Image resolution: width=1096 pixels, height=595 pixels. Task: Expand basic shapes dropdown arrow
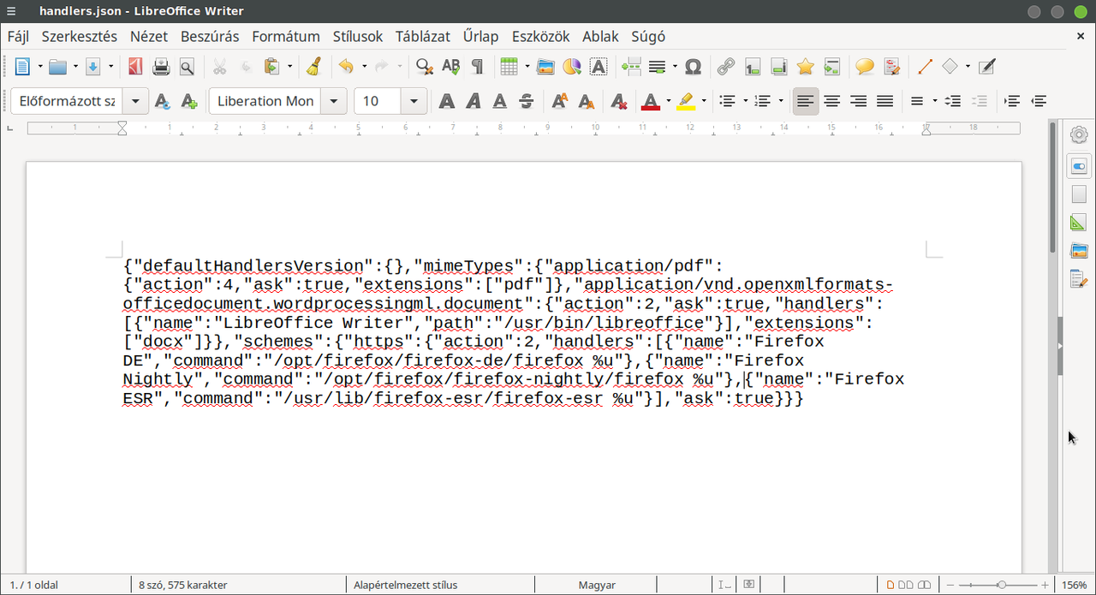pyautogui.click(x=968, y=66)
